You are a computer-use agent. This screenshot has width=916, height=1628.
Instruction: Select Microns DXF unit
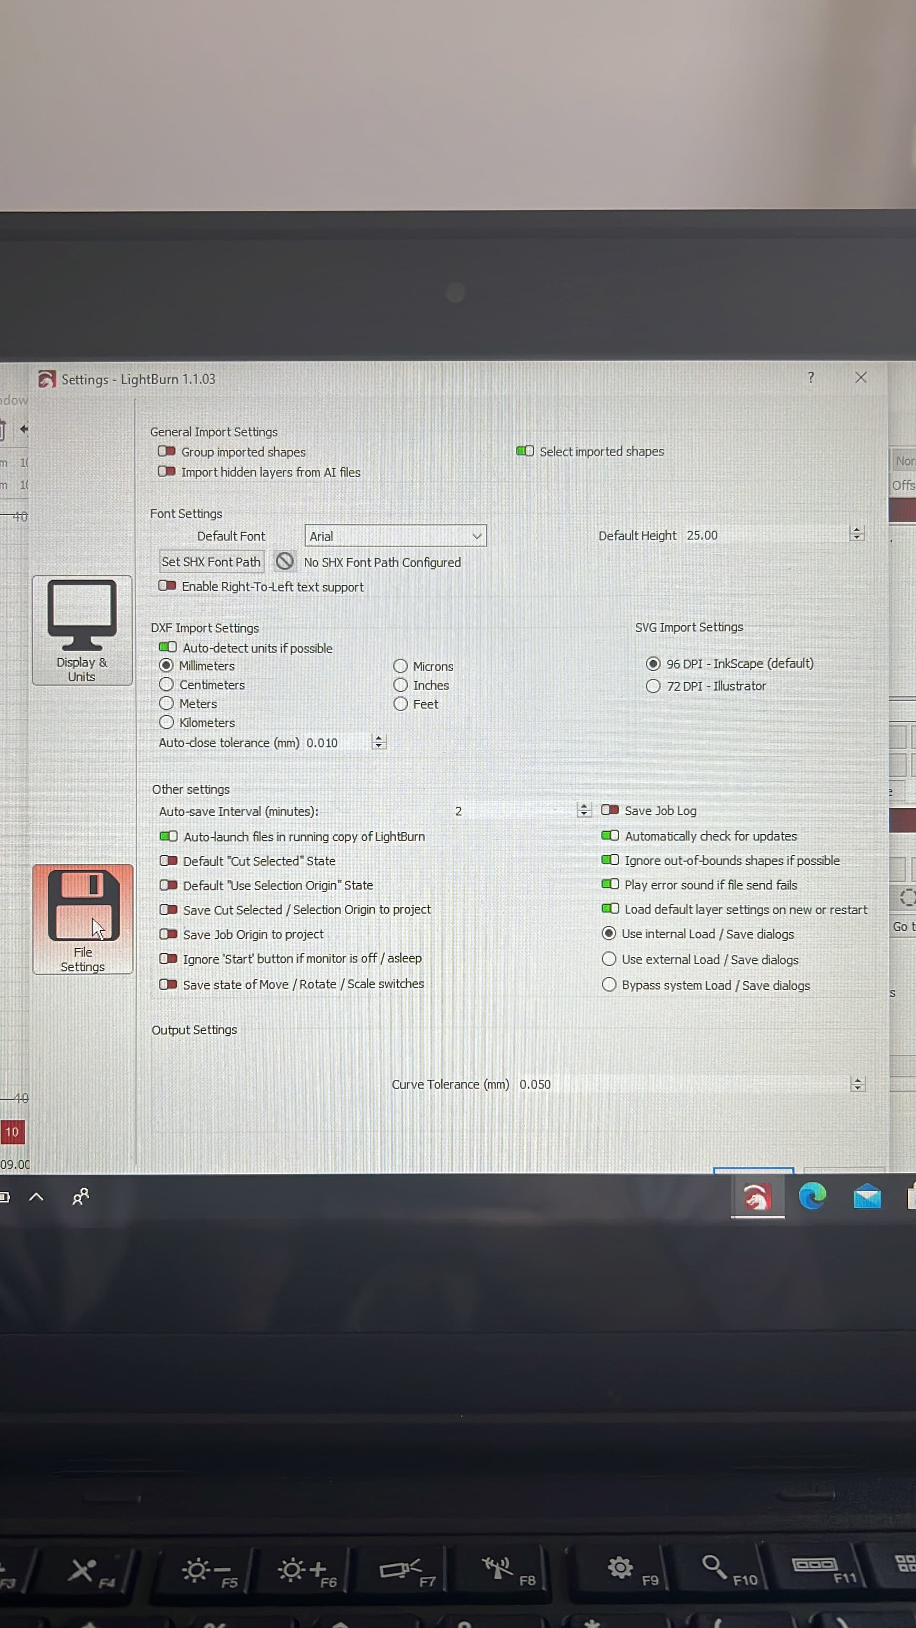pyautogui.click(x=400, y=666)
